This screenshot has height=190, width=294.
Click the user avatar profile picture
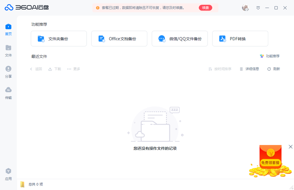pyautogui.click(x=245, y=8)
